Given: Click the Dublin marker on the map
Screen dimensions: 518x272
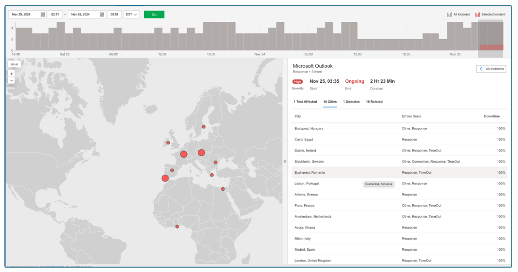Looking at the screenshot, I should coord(168,143).
